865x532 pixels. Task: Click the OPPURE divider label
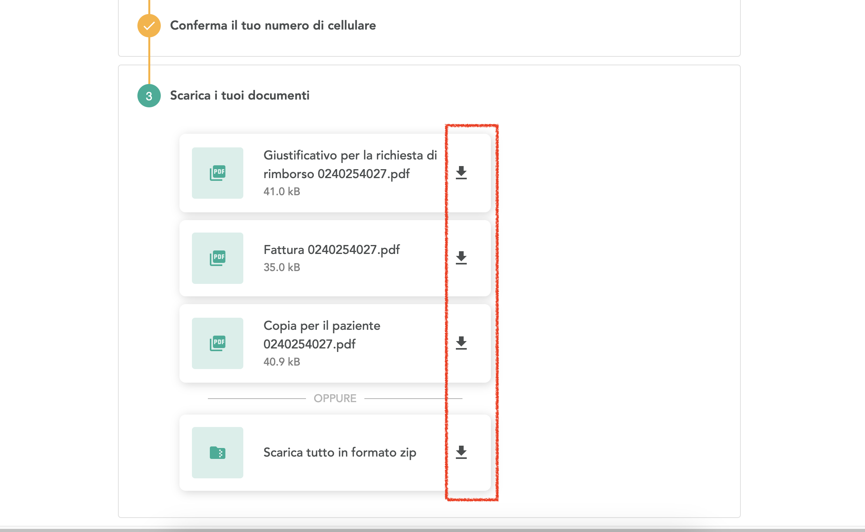pyautogui.click(x=335, y=399)
